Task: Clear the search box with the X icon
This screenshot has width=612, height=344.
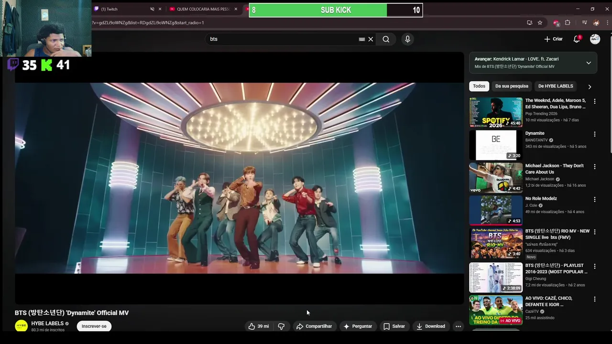Action: 371,39
